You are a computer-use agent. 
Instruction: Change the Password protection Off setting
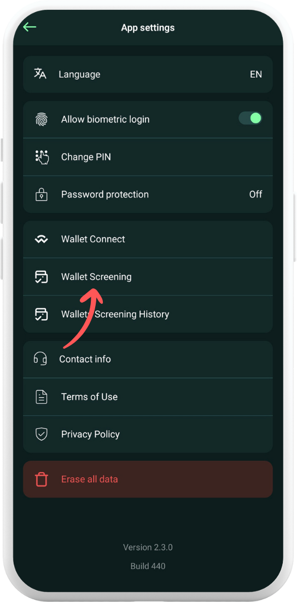click(255, 194)
